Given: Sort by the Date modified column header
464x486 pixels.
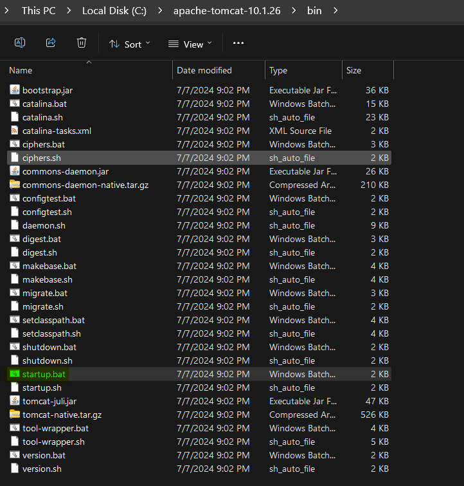Looking at the screenshot, I should [x=204, y=70].
